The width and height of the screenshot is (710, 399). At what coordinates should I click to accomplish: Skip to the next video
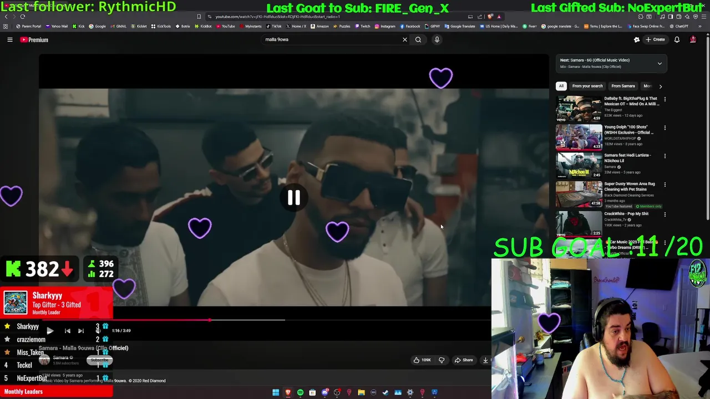[80, 331]
